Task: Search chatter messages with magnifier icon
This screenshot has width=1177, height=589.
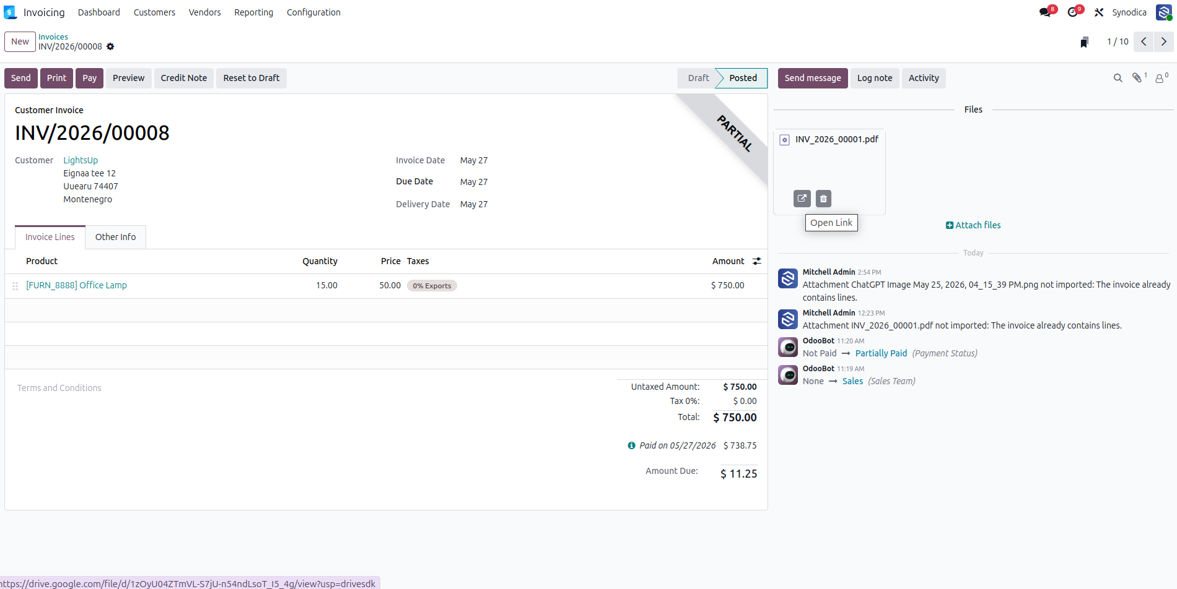Action: [1118, 78]
